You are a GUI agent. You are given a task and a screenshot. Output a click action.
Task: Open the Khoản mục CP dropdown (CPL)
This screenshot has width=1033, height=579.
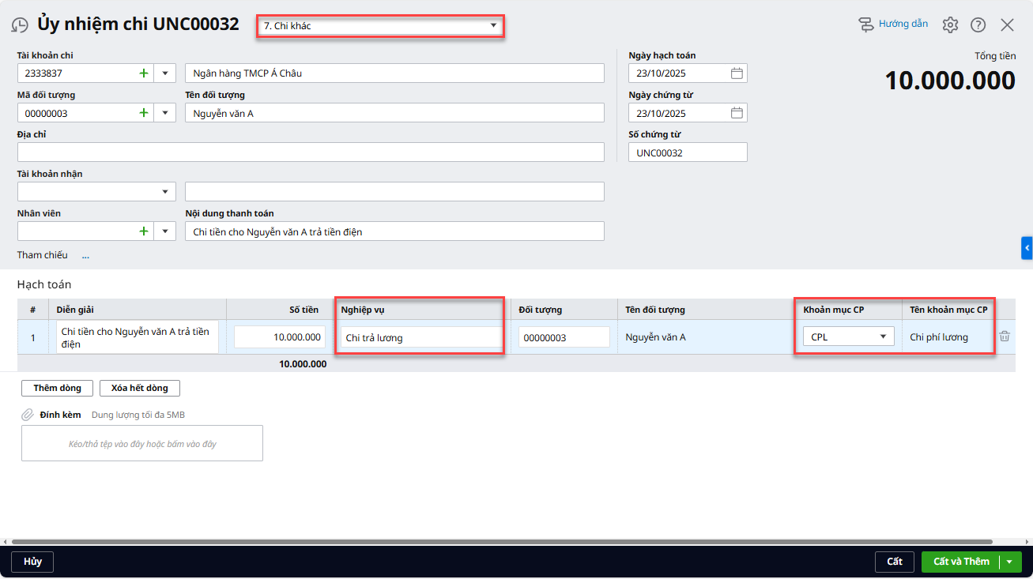point(883,337)
